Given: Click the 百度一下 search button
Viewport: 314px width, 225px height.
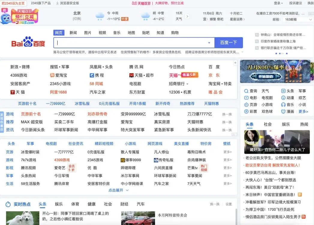Looking at the screenshot, I should tap(229, 43).
